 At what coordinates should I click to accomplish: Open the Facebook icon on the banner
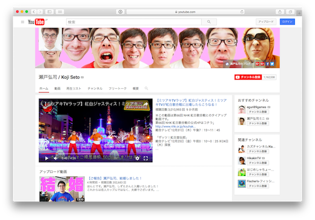click(267, 64)
